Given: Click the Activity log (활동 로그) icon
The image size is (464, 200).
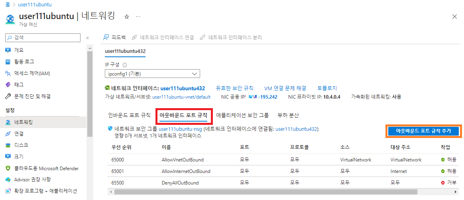Looking at the screenshot, I should [8, 62].
